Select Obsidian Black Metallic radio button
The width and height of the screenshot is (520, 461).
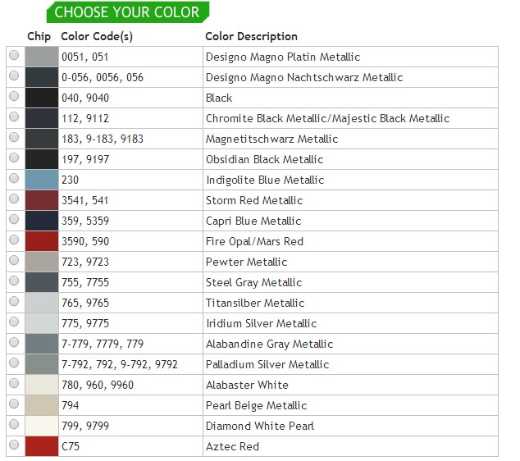click(x=14, y=157)
